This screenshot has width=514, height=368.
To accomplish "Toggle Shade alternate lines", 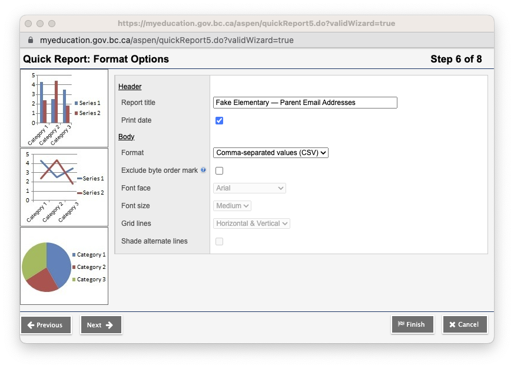I will coord(219,241).
